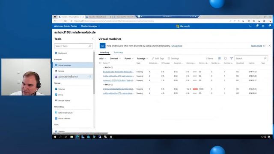The width and height of the screenshot is (274, 154).
Task: Click the Settings button in the VM toolbar
Action: 173,58
